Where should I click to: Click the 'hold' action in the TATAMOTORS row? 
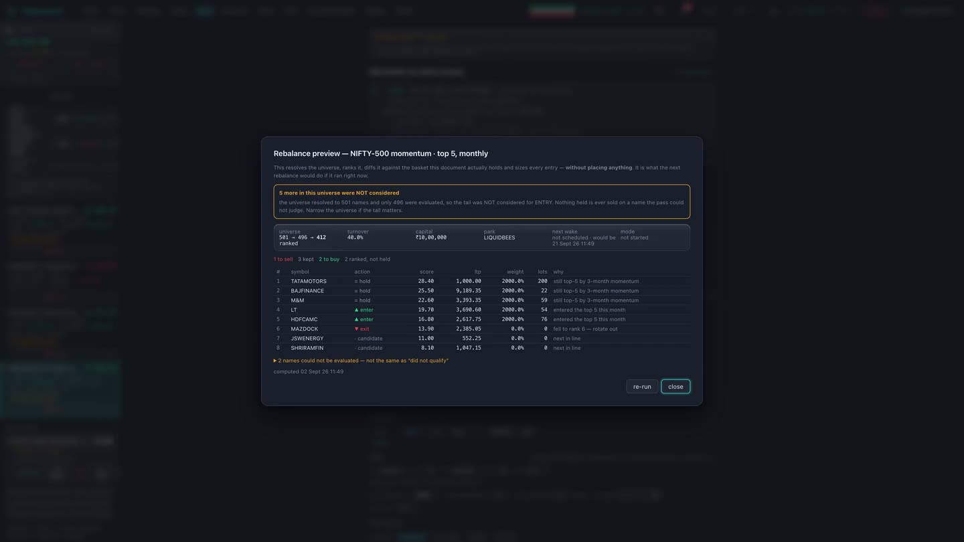(362, 281)
